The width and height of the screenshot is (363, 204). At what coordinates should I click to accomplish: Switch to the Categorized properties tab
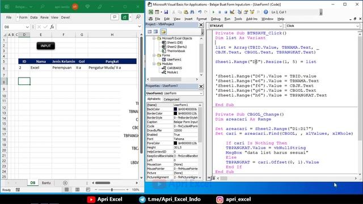171,99
